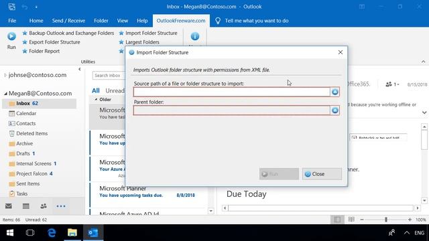Click the Run play icon in ribbon
The image size is (429, 241).
click(x=11, y=36)
